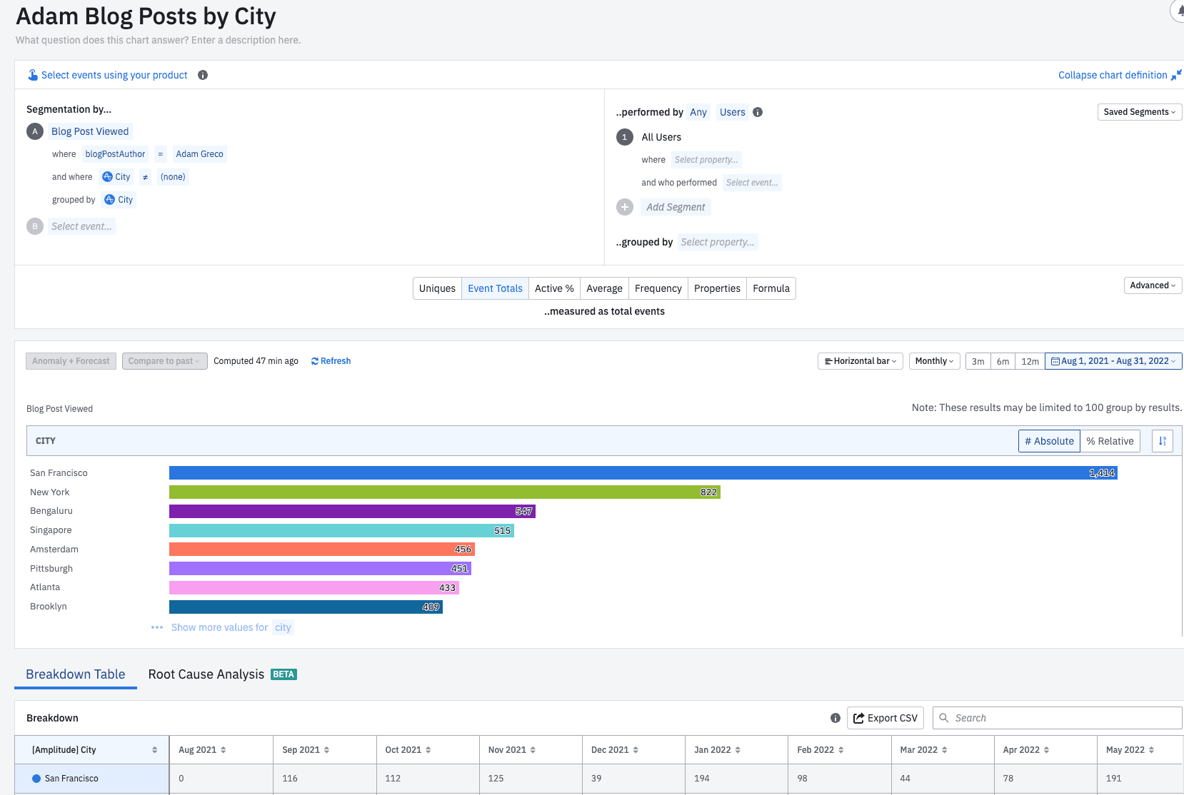Open the Monthly interval dropdown

[x=934, y=361]
